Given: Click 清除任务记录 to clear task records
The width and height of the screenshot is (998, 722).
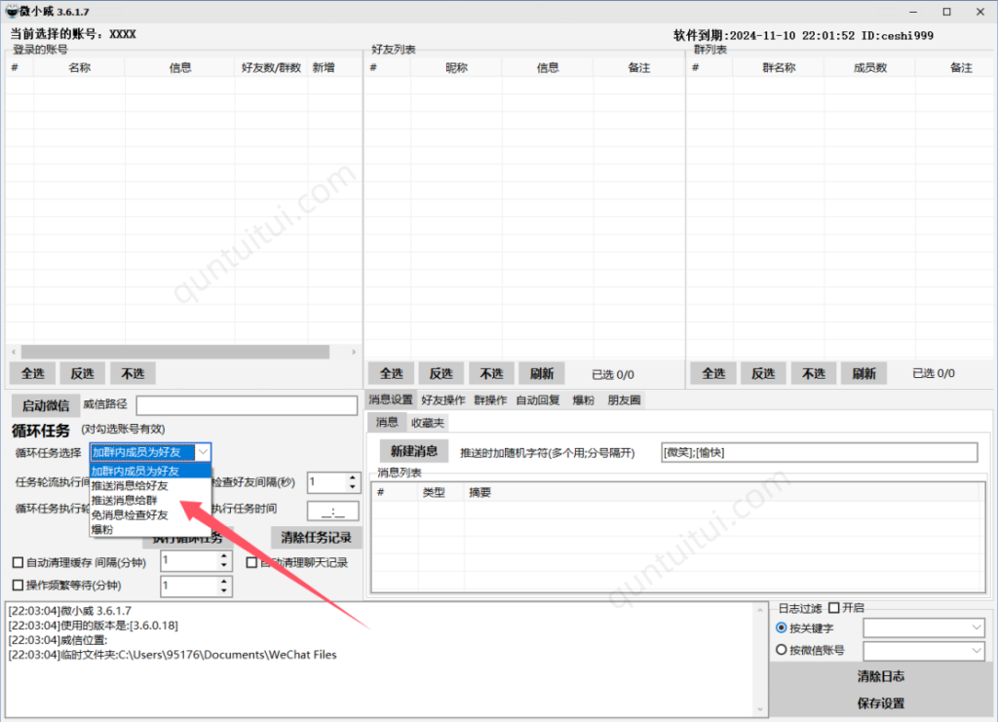Looking at the screenshot, I should pyautogui.click(x=315, y=537).
